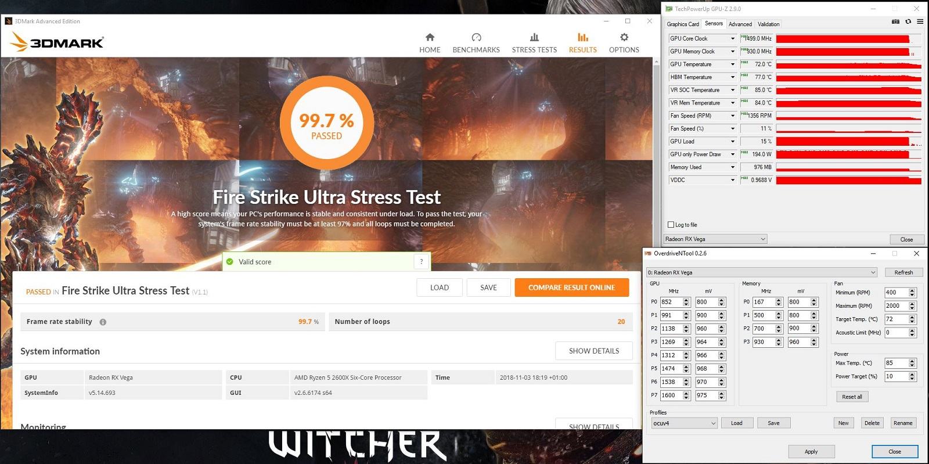Increase the Power Target (%) stepper

pyautogui.click(x=912, y=374)
